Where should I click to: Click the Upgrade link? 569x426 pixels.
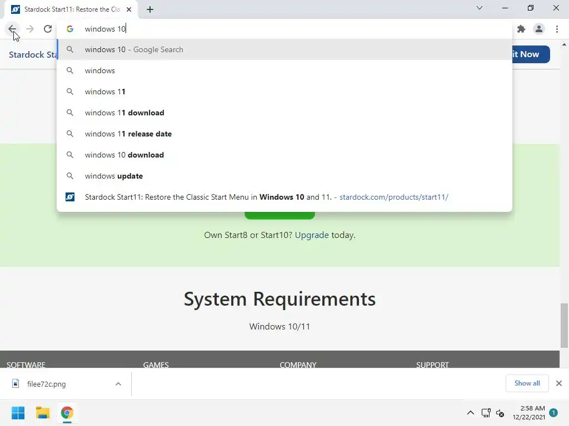click(x=312, y=235)
